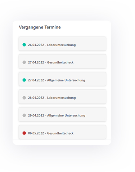Viewport: 135px width, 172px height.
Task: Open the 27.04.2022 Gesundheitscheck appointment entry
Action: [x=62, y=61]
